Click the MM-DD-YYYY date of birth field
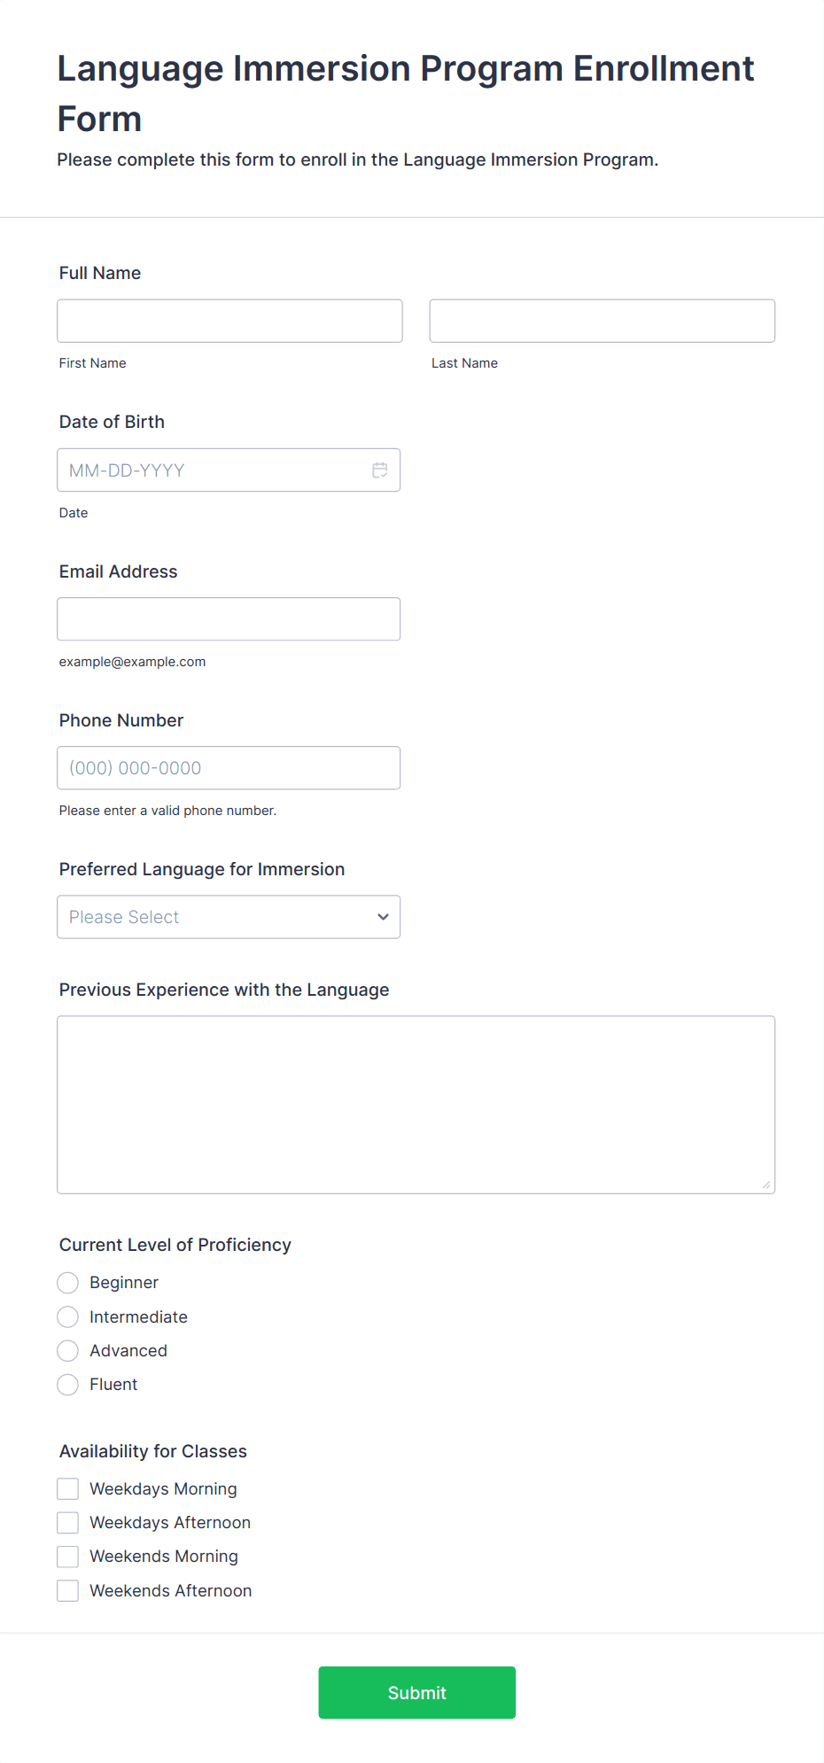This screenshot has height=1763, width=824. pos(229,470)
